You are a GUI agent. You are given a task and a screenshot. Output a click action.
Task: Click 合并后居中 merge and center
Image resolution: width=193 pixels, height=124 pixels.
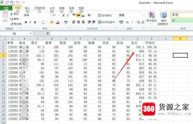pos(106,22)
